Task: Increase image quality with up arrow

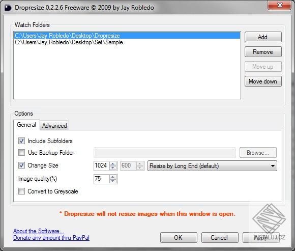Action: [113, 177]
